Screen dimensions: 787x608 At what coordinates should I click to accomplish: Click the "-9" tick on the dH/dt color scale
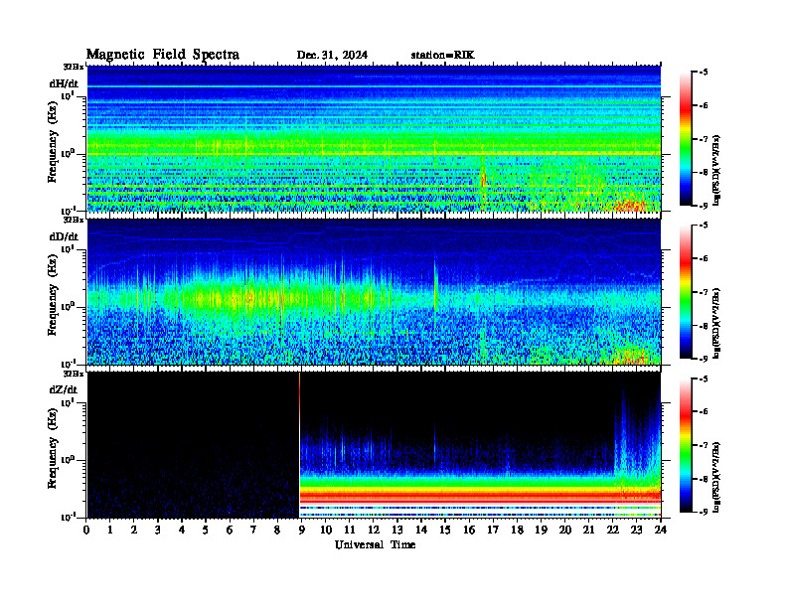pyautogui.click(x=704, y=206)
